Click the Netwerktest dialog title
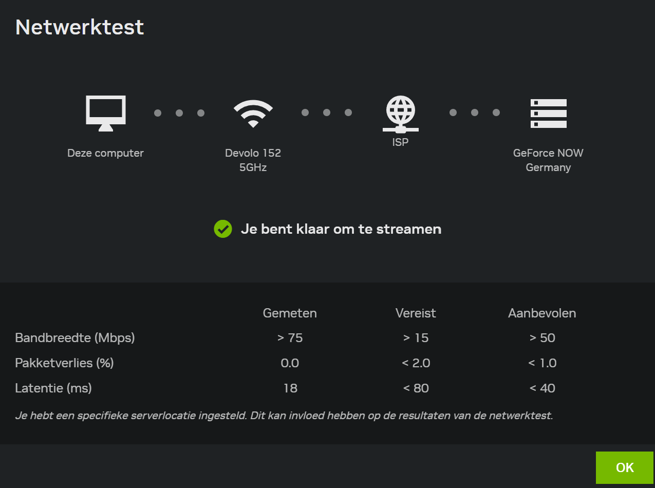 (x=79, y=27)
